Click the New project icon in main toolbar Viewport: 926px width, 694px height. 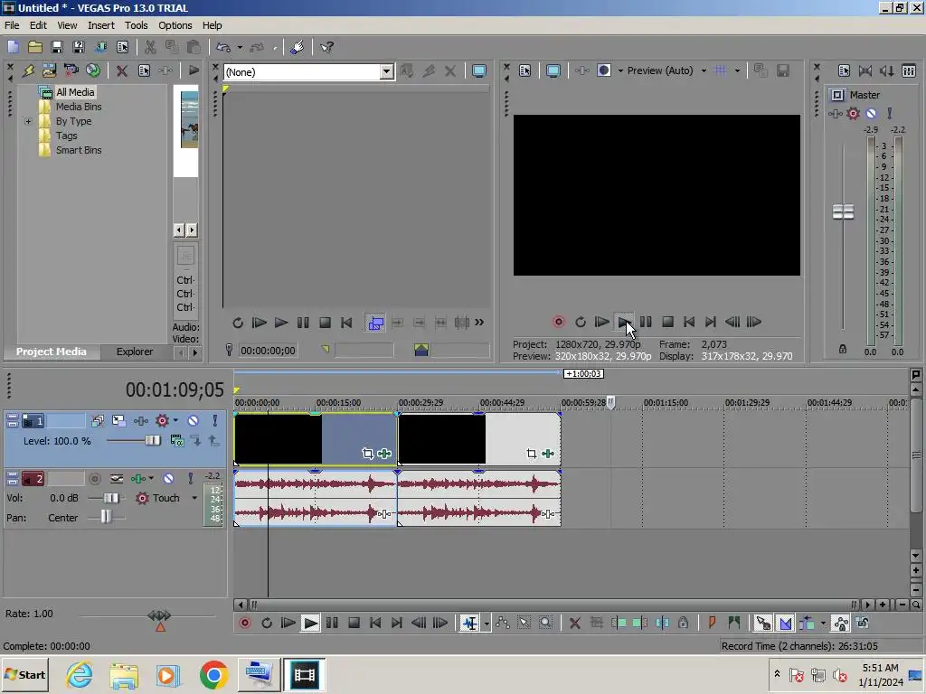(x=13, y=47)
